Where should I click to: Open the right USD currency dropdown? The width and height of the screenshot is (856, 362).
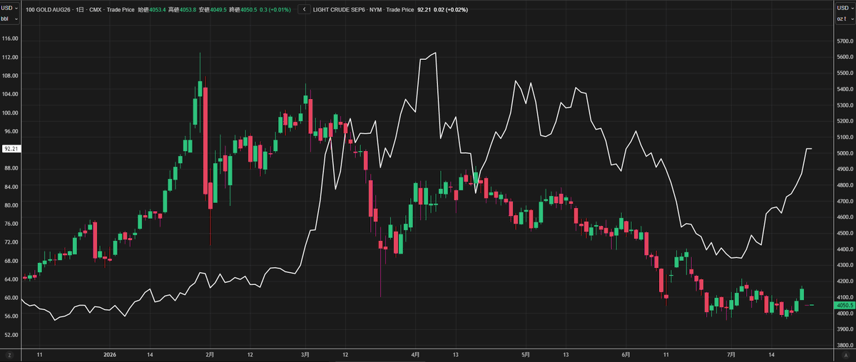click(x=845, y=7)
